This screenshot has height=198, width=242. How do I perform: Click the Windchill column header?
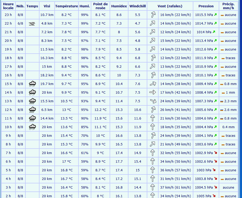pos(138,6)
